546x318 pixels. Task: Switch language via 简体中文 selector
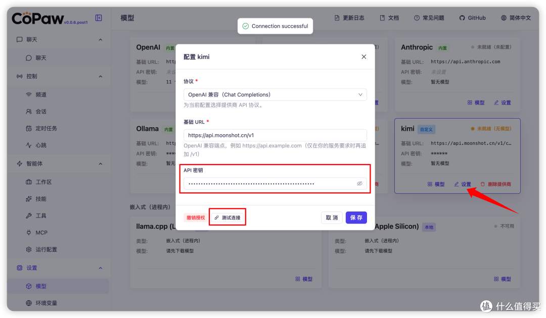[x=516, y=18]
